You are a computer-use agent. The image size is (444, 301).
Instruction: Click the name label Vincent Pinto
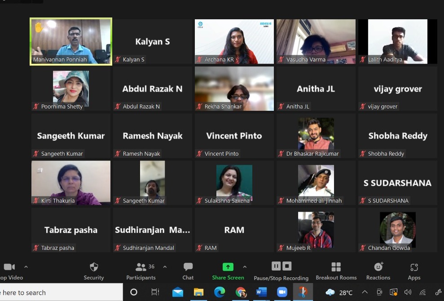coord(221,153)
